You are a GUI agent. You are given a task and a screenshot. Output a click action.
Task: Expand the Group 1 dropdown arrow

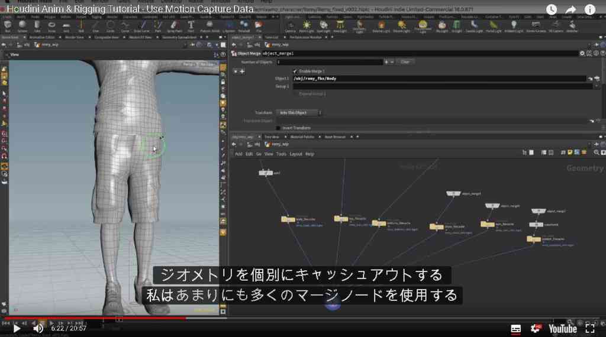[597, 86]
